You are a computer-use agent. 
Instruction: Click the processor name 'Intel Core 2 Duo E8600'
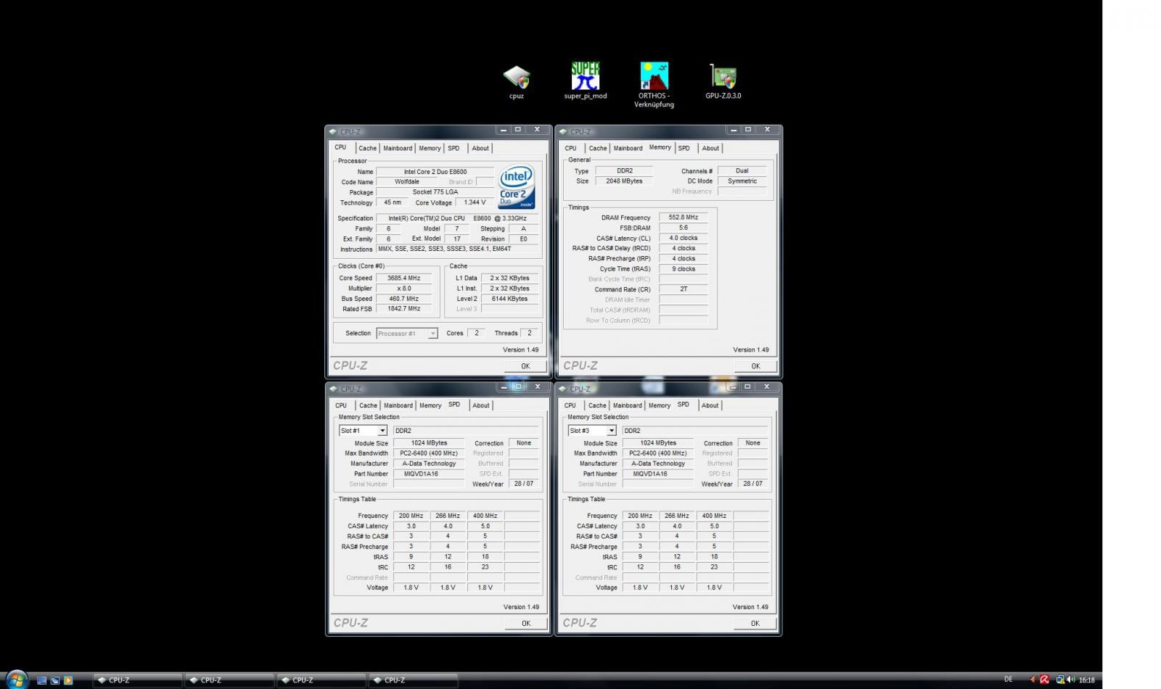435,172
